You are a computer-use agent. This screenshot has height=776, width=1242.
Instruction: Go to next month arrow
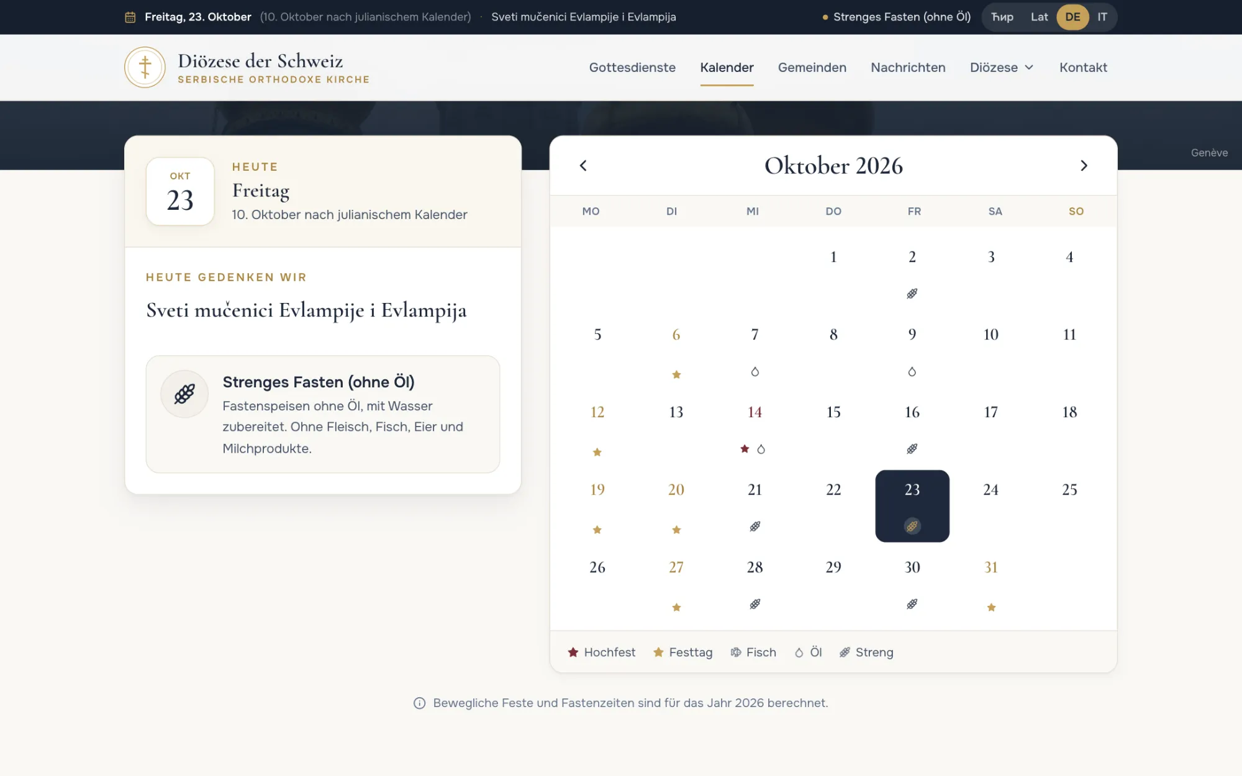coord(1084,166)
